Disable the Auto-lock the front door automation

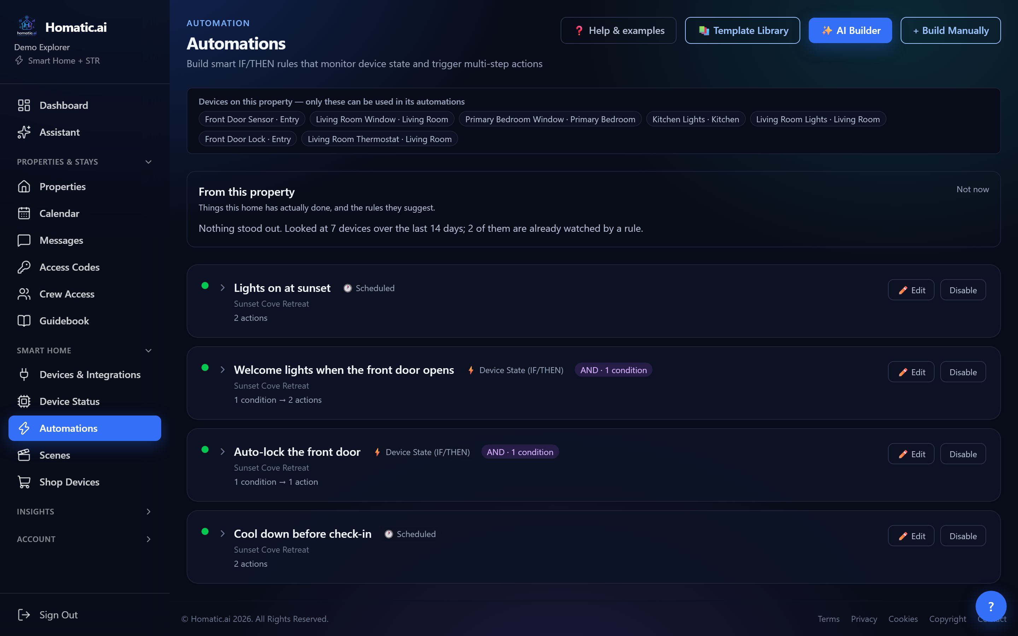[x=963, y=454]
